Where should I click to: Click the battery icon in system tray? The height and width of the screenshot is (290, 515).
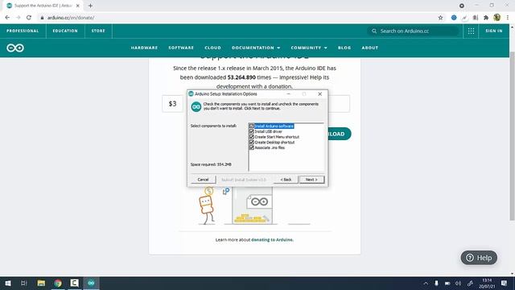[x=447, y=283]
